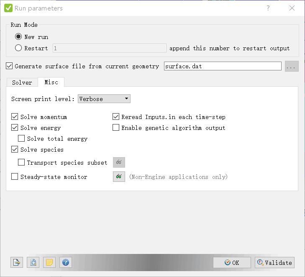Browse for surface file with ellipsis button

pyautogui.click(x=292, y=66)
